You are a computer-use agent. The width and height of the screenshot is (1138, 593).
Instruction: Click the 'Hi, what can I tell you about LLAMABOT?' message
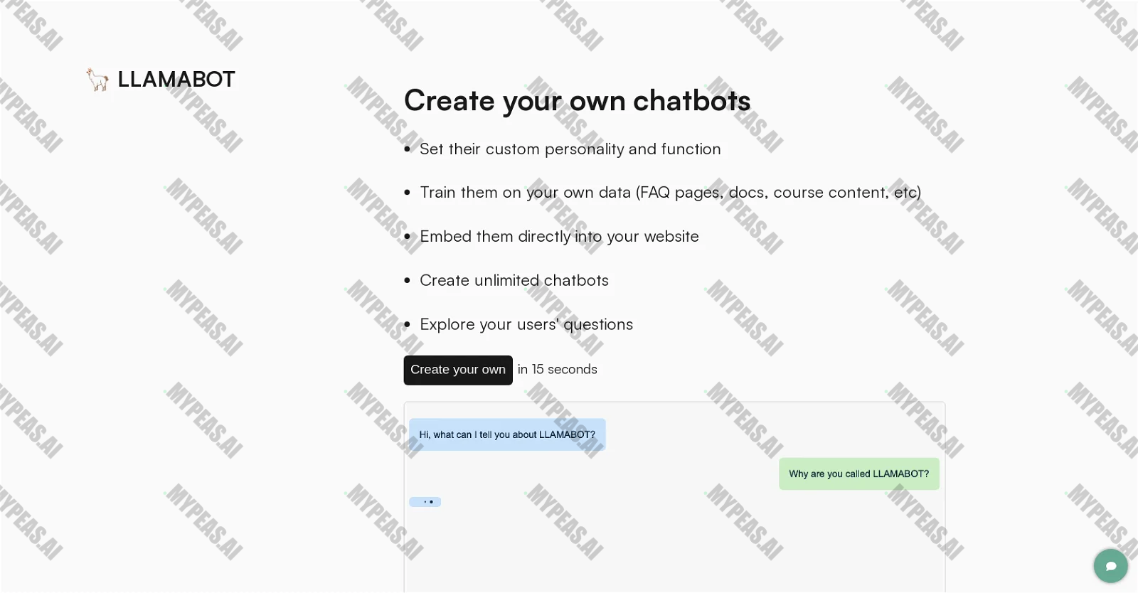[507, 434]
